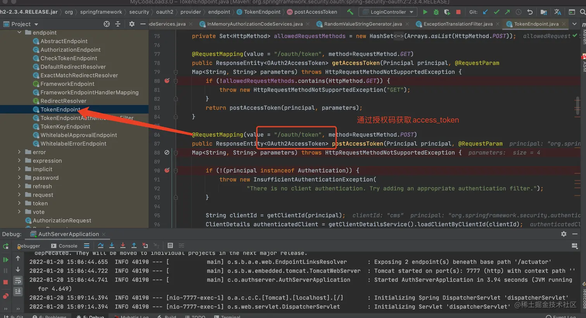586x318 pixels.
Task: Expand the password folder
Action: tap(19, 178)
